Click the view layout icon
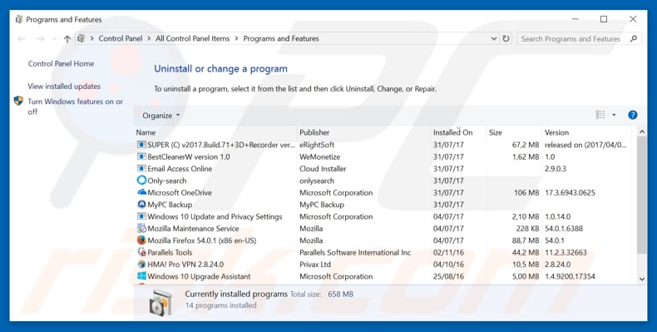Image resolution: width=657 pixels, height=332 pixels. [x=600, y=115]
